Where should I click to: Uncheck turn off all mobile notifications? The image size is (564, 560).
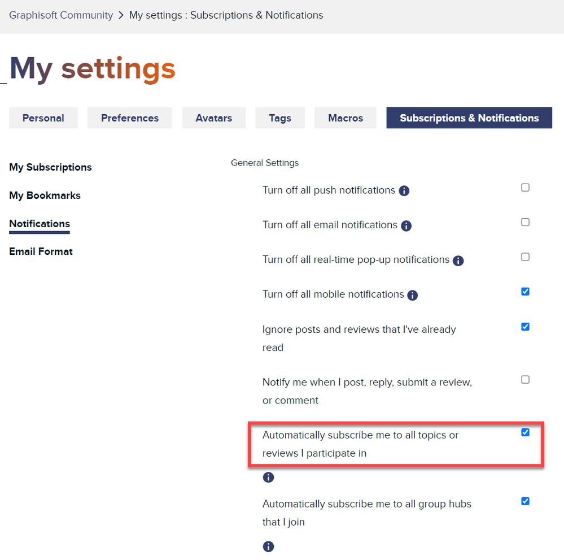coord(525,292)
